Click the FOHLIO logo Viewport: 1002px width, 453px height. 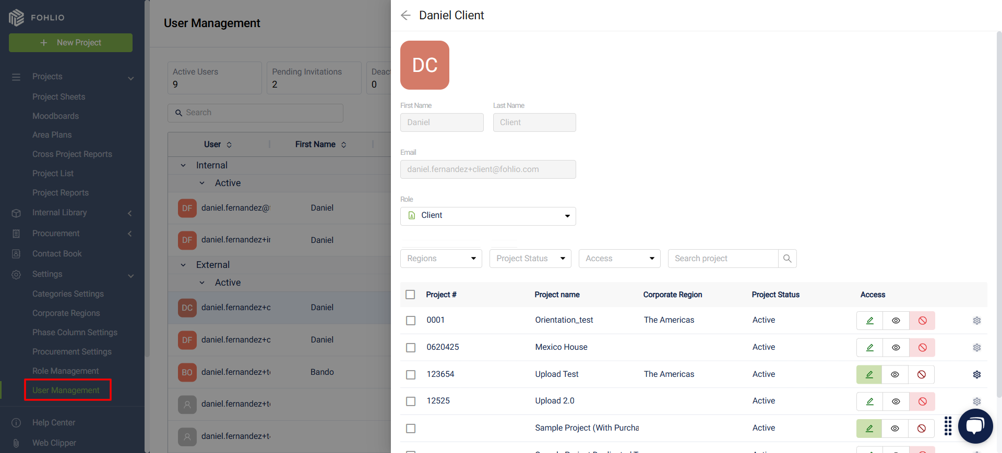(x=37, y=17)
